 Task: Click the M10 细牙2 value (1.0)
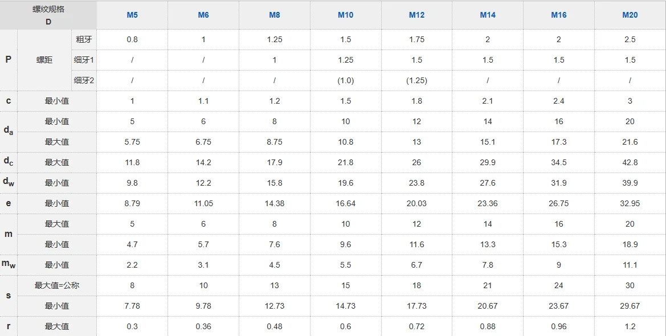pos(345,80)
